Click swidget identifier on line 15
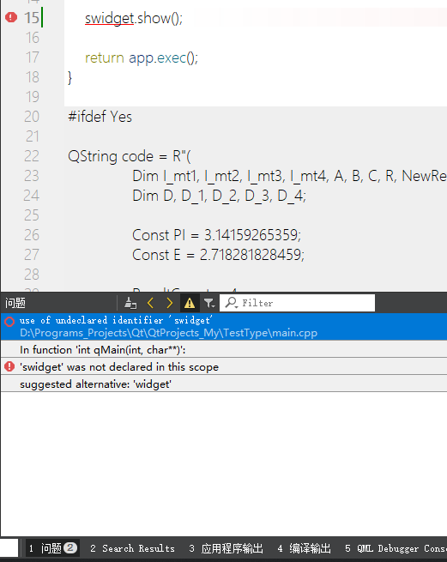447x562 pixels. (109, 18)
